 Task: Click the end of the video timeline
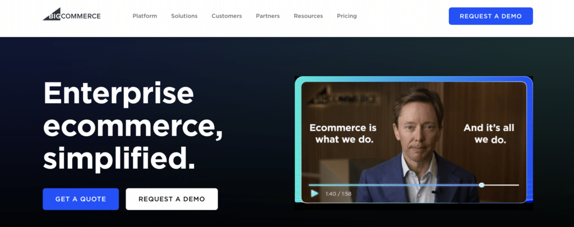click(517, 185)
